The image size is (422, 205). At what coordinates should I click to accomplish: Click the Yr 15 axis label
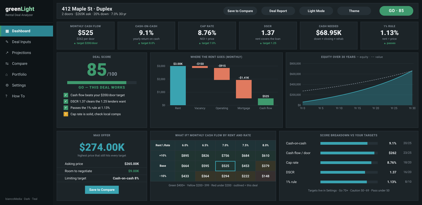pyautogui.click(x=357, y=108)
